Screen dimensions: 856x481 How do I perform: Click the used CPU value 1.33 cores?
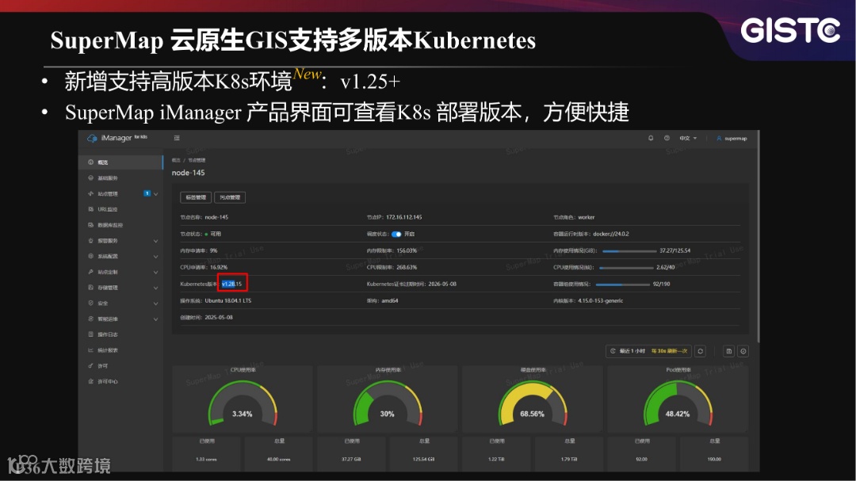click(206, 459)
